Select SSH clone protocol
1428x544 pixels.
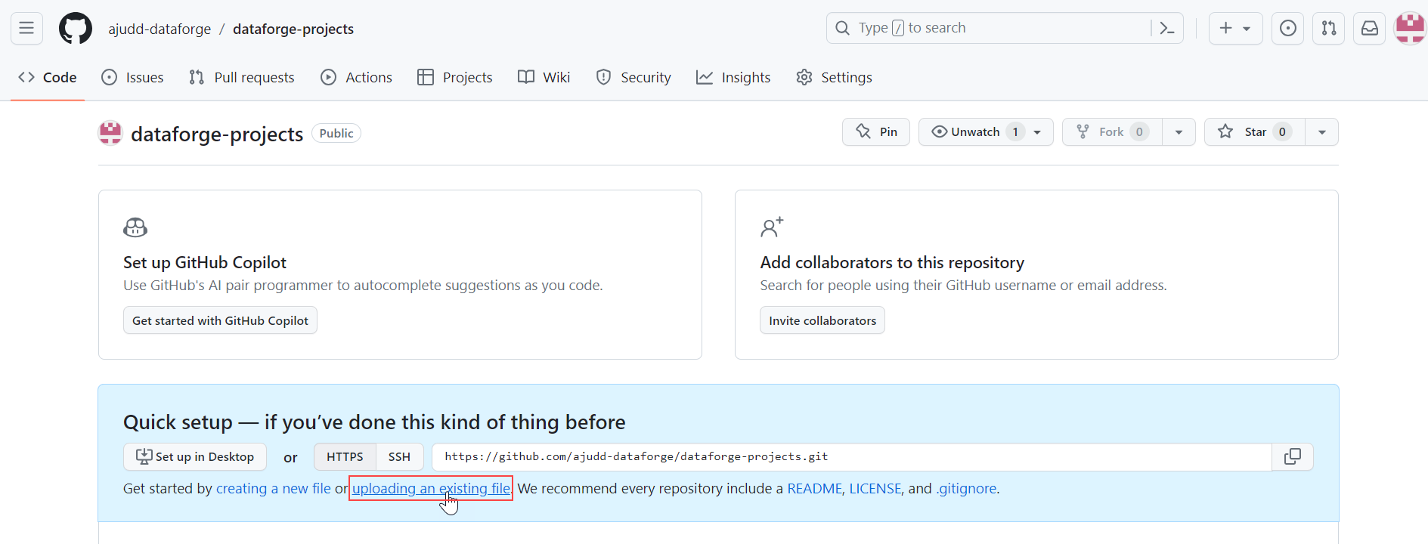pyautogui.click(x=399, y=456)
